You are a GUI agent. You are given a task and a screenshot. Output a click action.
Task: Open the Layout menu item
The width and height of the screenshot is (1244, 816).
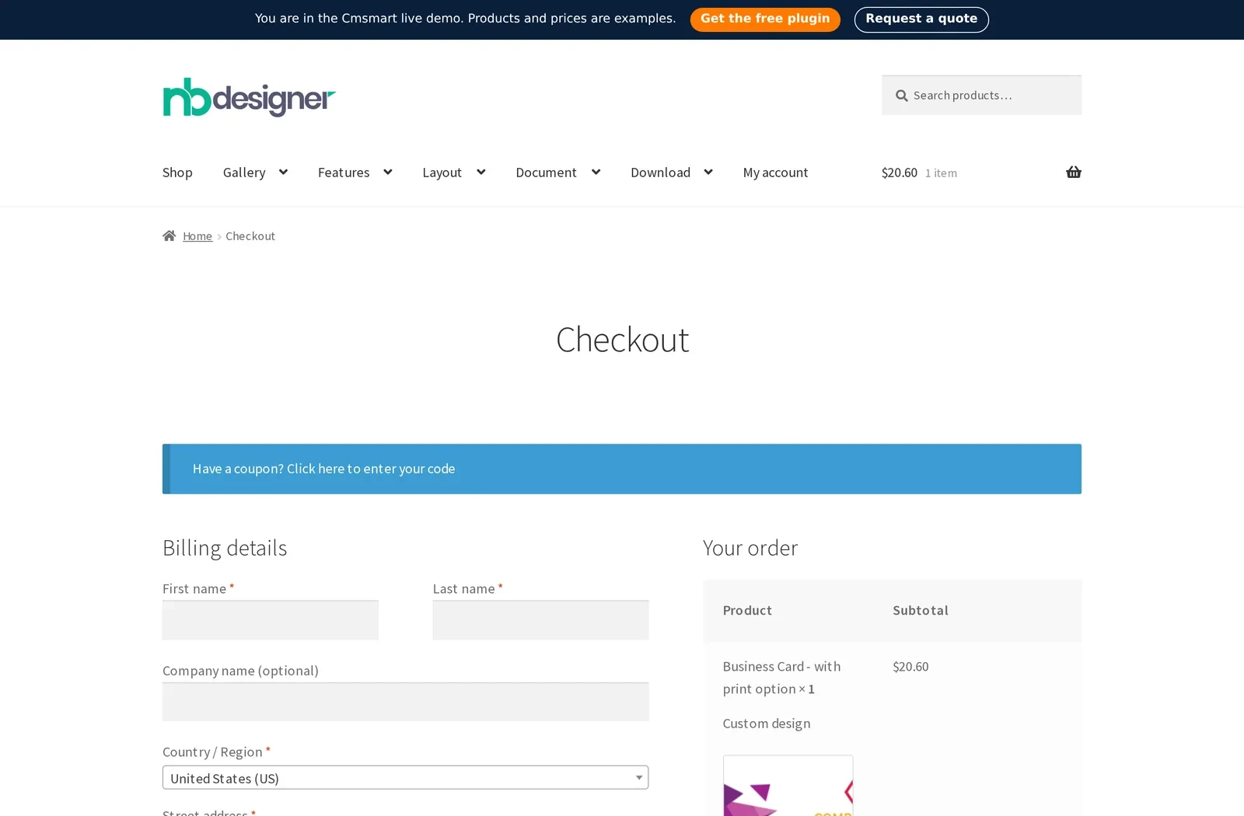[442, 173]
